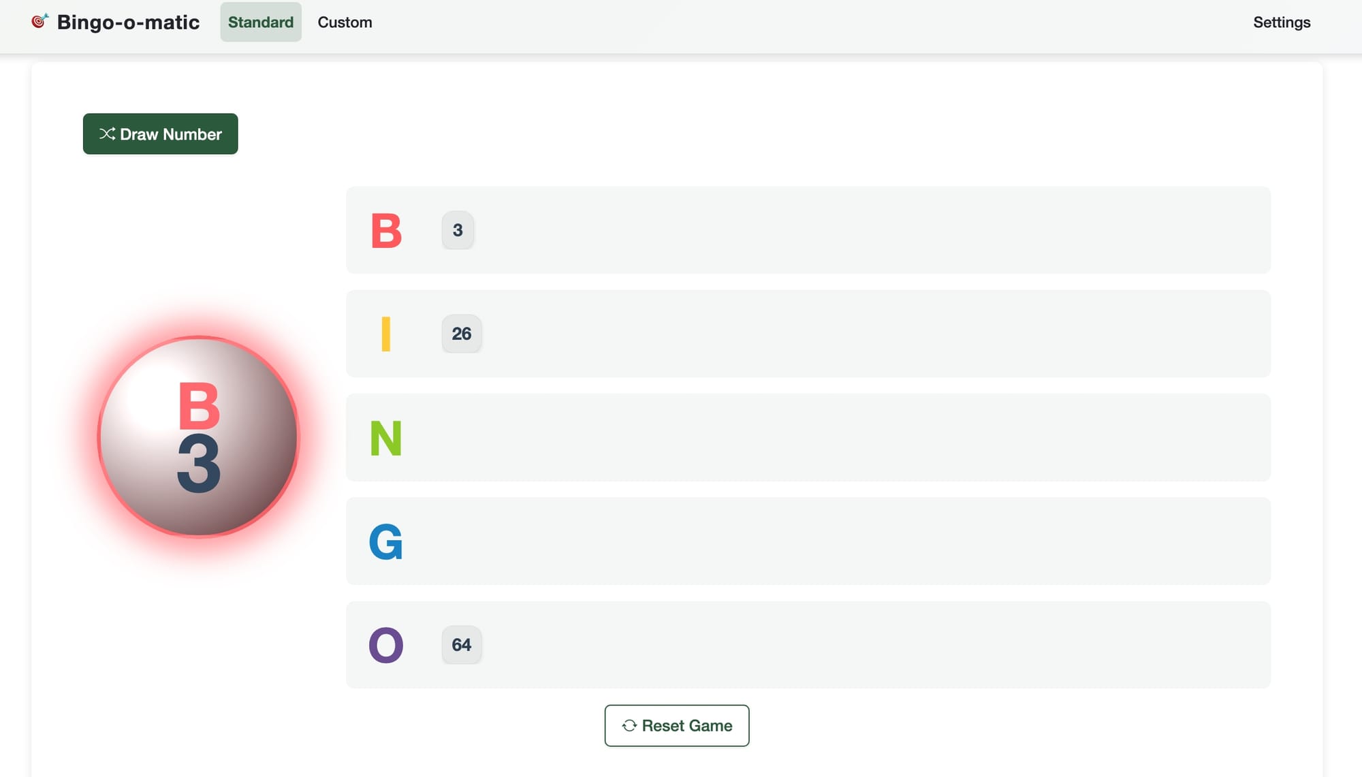Click the shuffle icon in Draw Number
Screen dimensions: 1362x777
point(107,133)
